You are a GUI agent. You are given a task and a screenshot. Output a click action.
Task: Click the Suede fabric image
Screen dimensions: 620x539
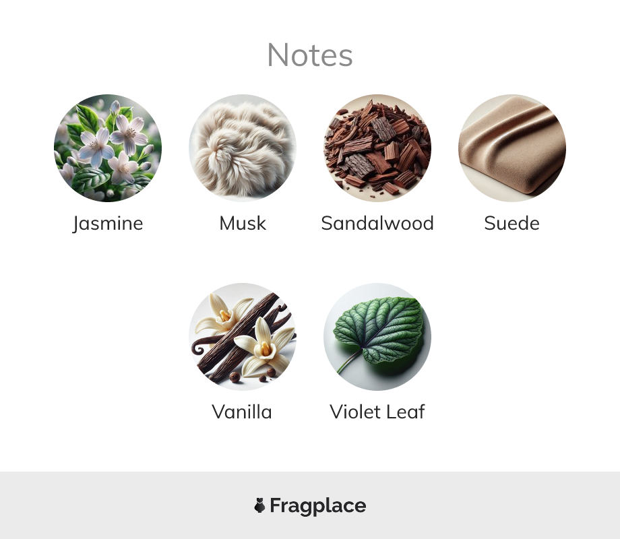click(512, 148)
